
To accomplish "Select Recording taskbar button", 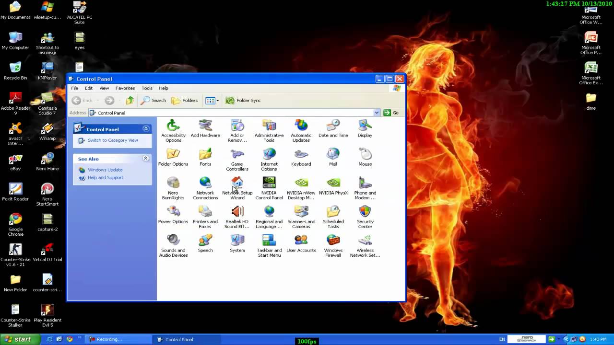I will pyautogui.click(x=118, y=339).
